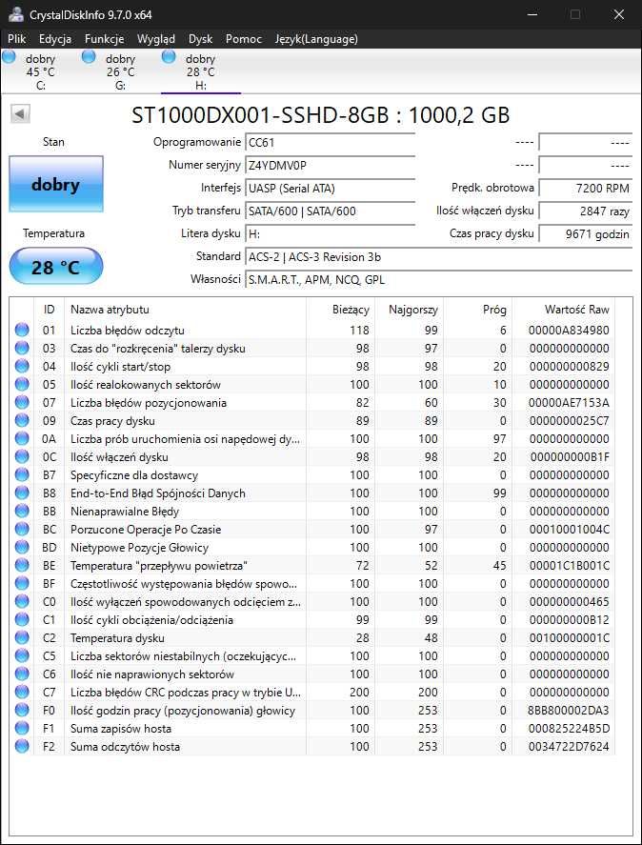Go to previous disk with arrow button
This screenshot has width=642, height=845.
(x=20, y=113)
